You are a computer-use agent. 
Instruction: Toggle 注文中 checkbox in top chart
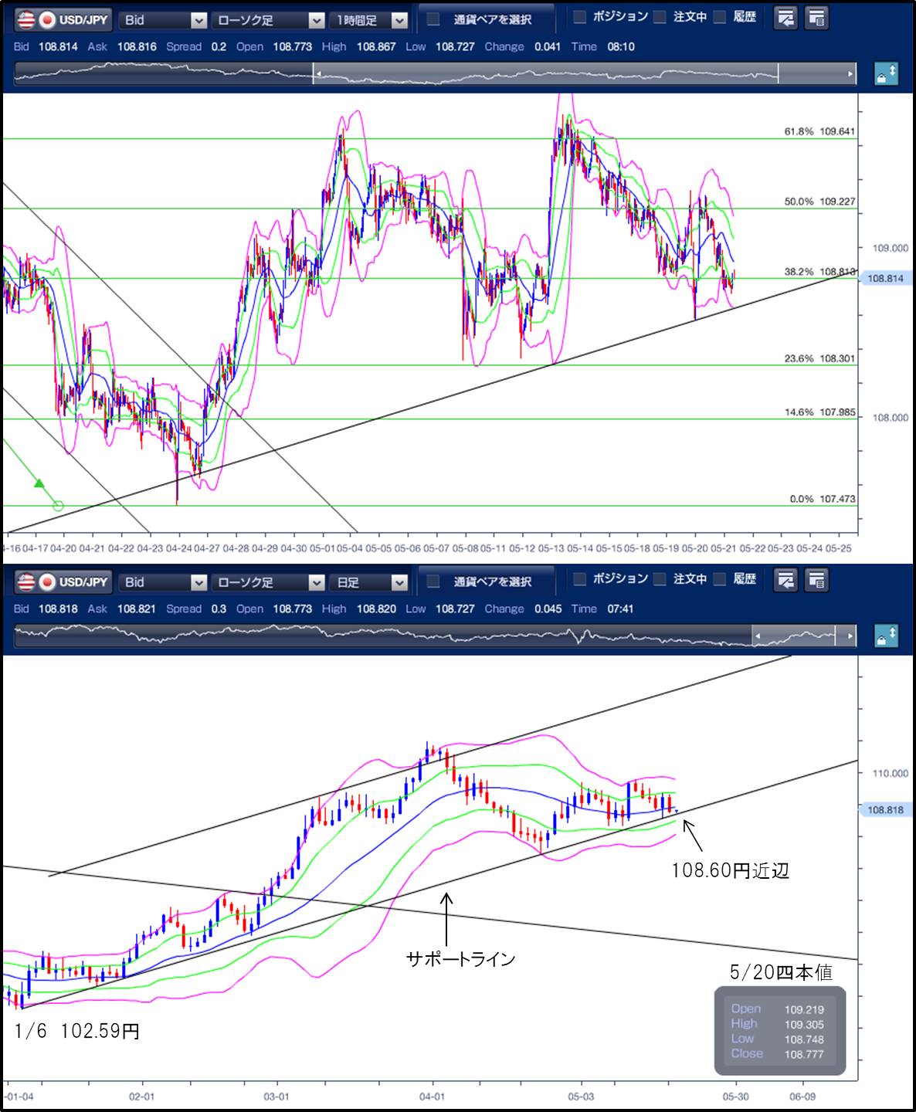click(x=660, y=17)
